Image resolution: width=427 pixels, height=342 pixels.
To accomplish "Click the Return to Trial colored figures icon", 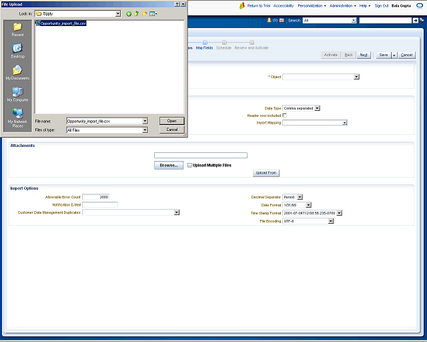I will tap(242, 6).
